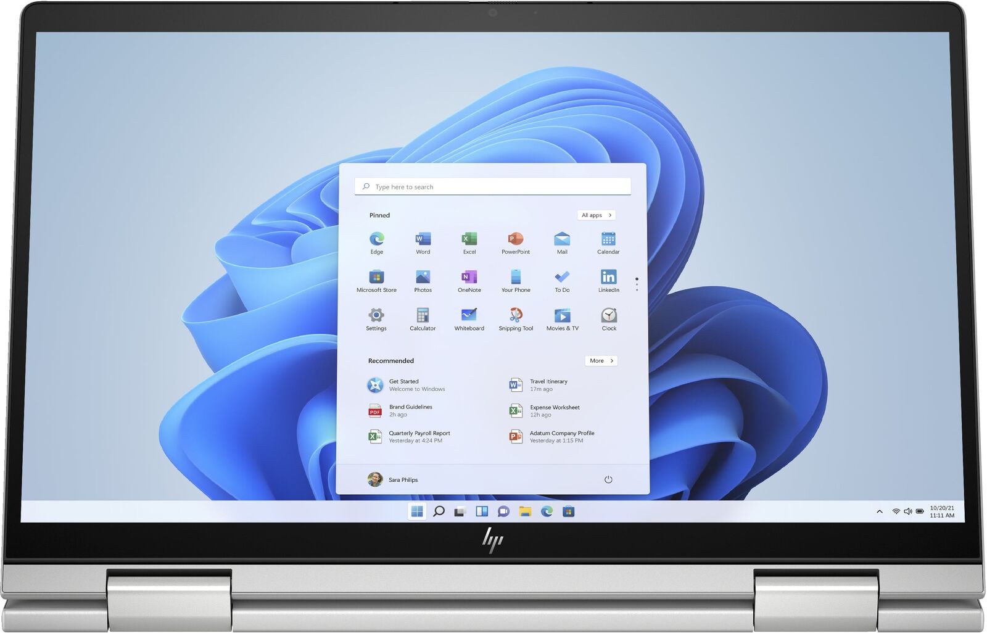Screen dimensions: 987x633
Task: Open the Mail app
Action: click(562, 242)
